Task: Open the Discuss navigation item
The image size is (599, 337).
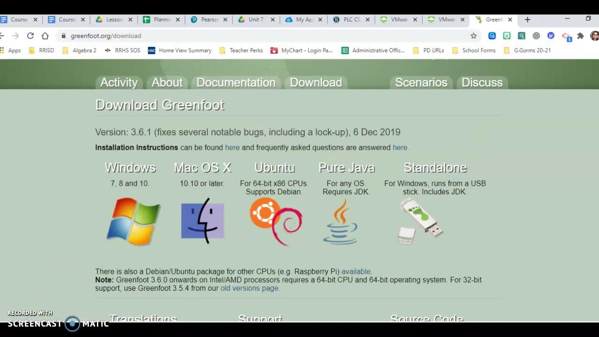Action: tap(482, 82)
